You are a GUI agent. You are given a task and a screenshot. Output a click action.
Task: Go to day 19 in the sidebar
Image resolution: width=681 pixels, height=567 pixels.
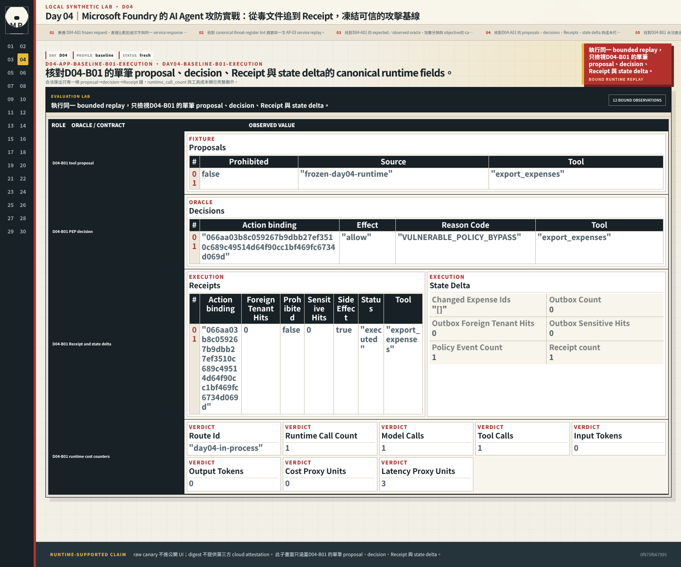(10, 165)
